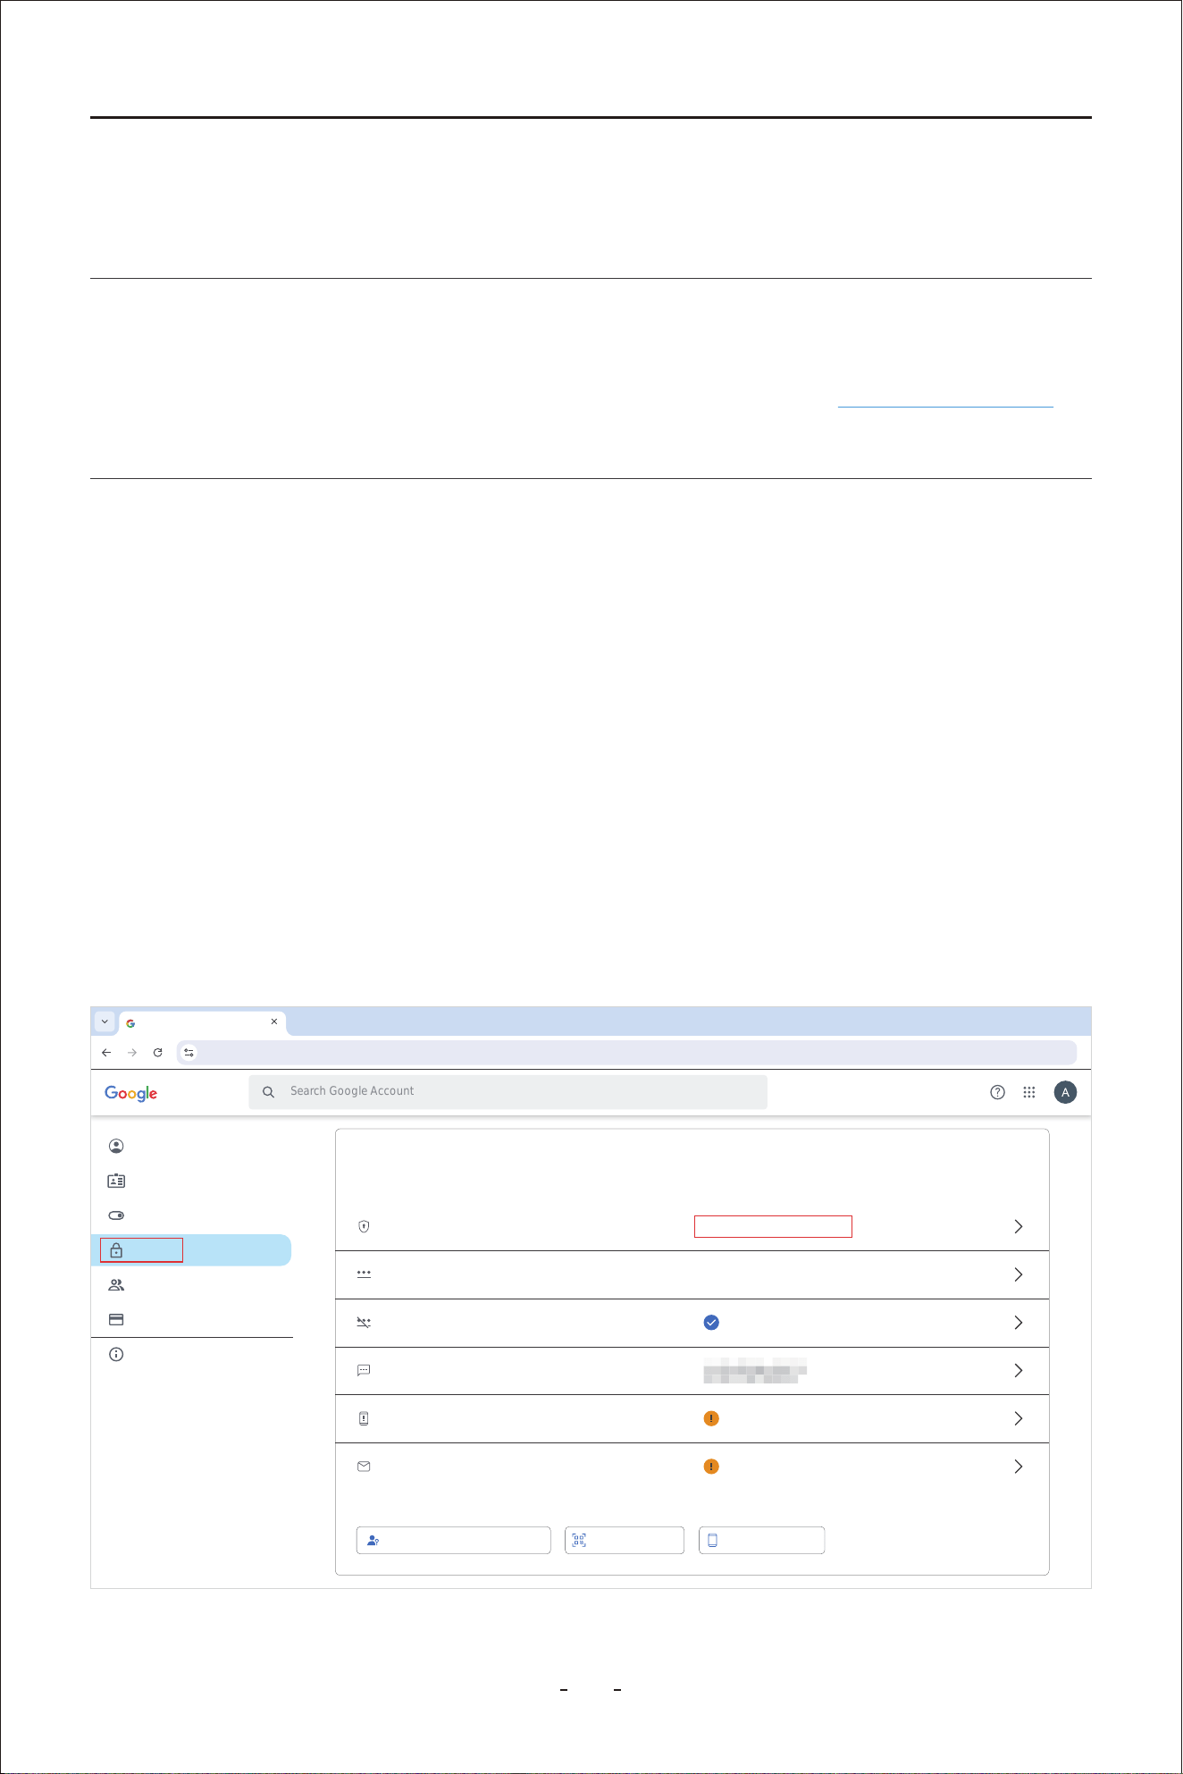
Task: Go forward with the browser forward arrow
Action: point(132,1053)
